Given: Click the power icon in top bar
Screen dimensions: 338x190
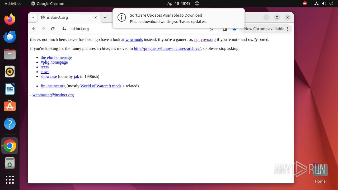Looking at the screenshot, I should coord(331,3).
